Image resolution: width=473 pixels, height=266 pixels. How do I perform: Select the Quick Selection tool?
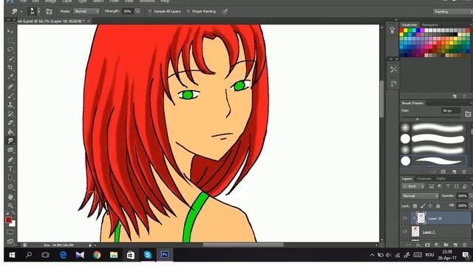click(10, 58)
